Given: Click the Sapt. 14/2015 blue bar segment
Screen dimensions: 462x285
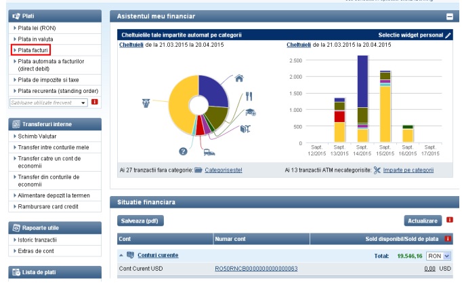Looking at the screenshot, I should (x=362, y=81).
